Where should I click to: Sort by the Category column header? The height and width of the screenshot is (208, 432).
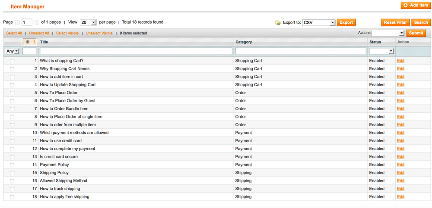(244, 42)
